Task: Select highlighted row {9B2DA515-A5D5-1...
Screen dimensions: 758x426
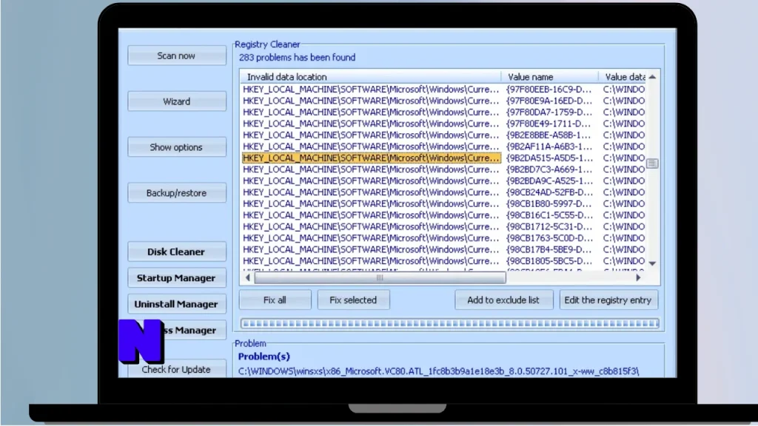Action: [443, 158]
